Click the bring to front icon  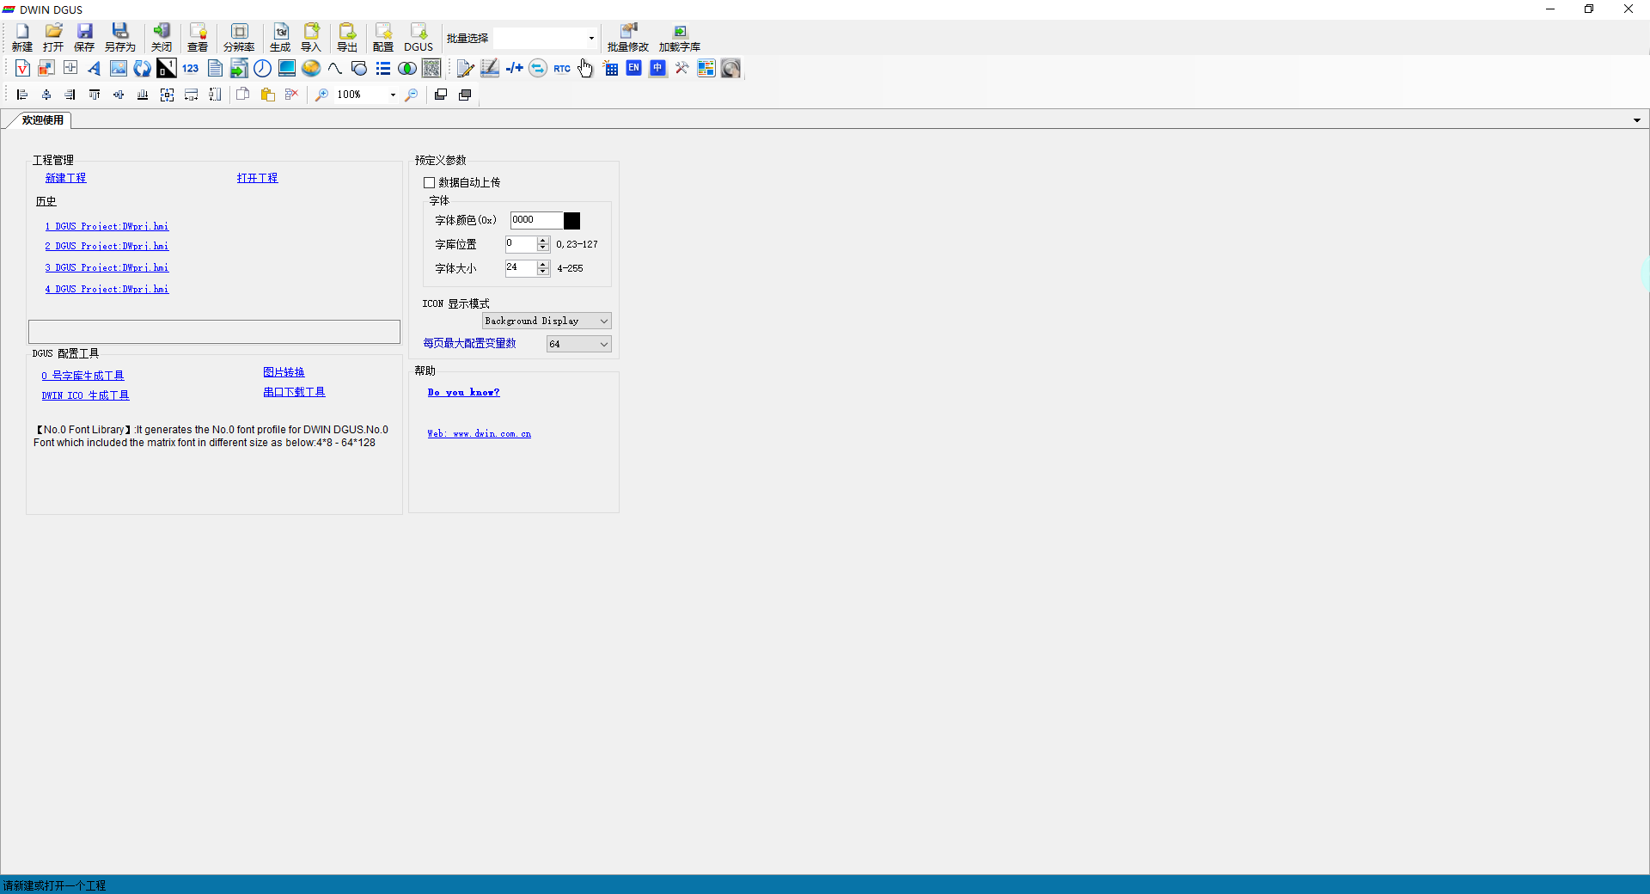point(441,95)
